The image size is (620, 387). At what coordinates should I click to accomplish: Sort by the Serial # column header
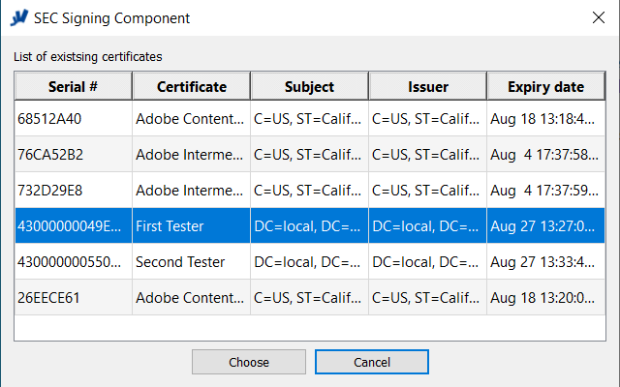coord(73,87)
